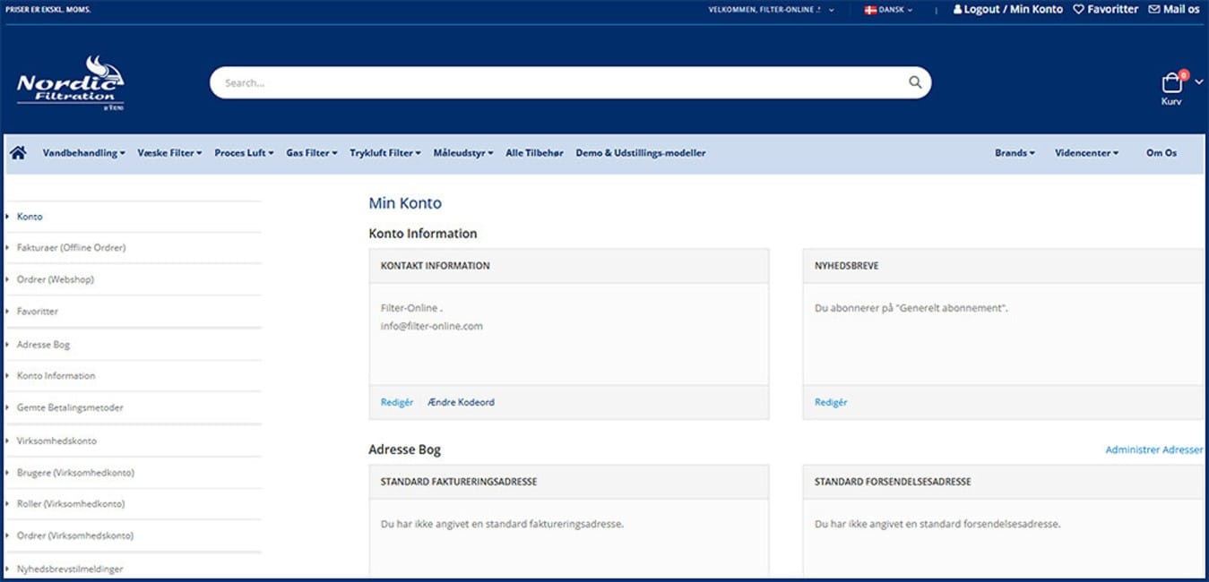The width and height of the screenshot is (1209, 582).
Task: Click the home icon in the navigation bar
Action: (x=18, y=153)
